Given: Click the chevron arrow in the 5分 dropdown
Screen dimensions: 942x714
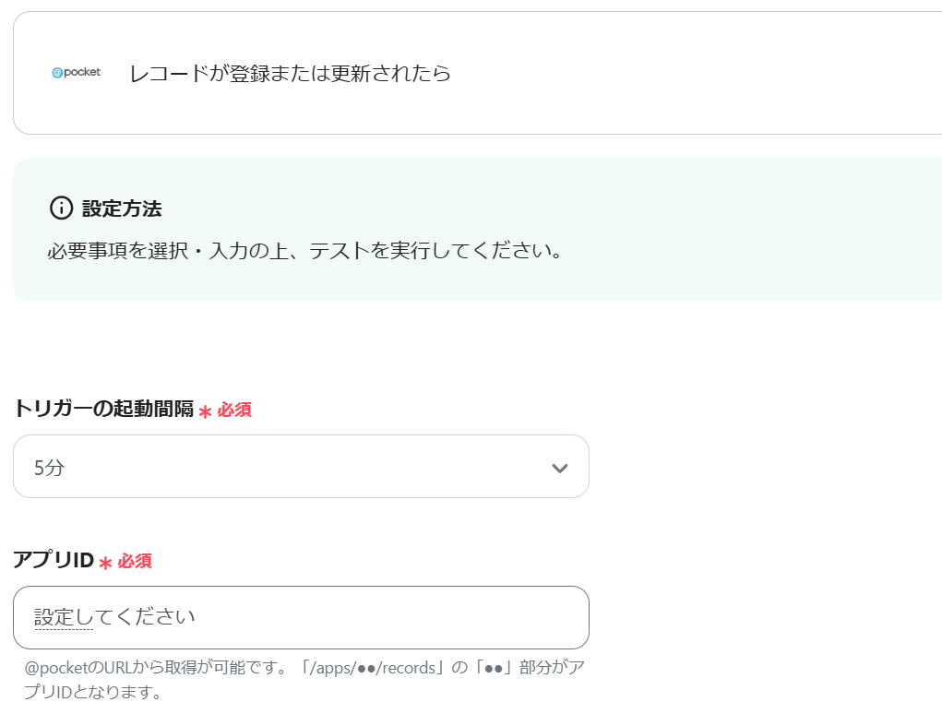Looking at the screenshot, I should [560, 468].
